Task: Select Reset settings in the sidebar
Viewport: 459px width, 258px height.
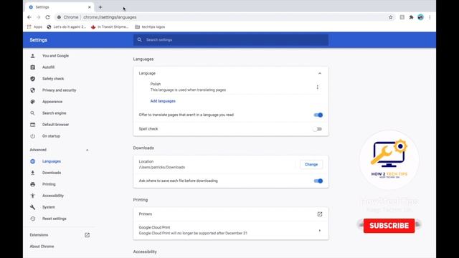Action: click(x=55, y=219)
